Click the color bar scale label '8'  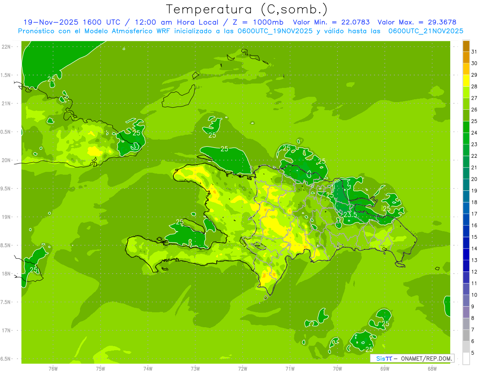pyautogui.click(x=473, y=318)
